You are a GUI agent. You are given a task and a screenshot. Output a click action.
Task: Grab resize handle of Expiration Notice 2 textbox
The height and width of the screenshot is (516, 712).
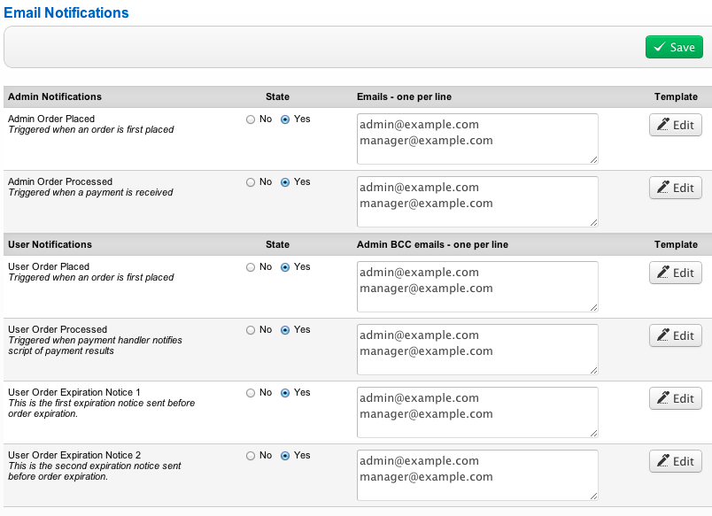[593, 497]
